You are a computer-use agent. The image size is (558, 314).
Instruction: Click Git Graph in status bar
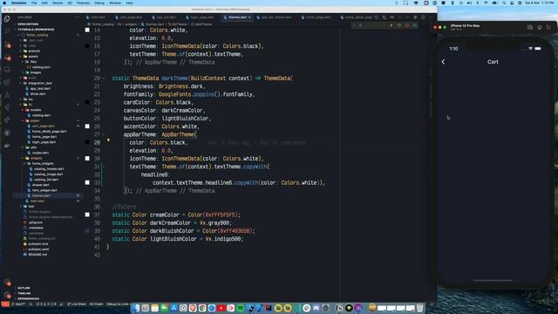(x=96, y=304)
